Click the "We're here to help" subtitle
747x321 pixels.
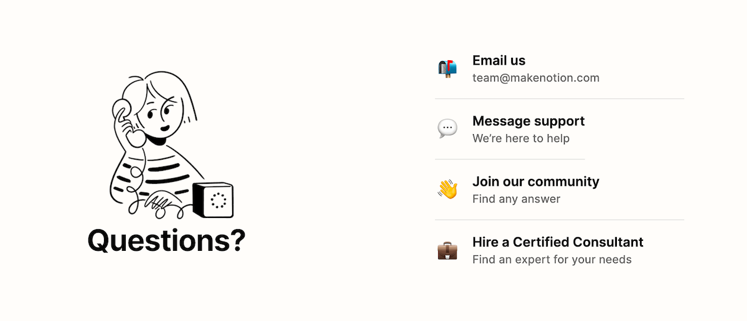520,138
